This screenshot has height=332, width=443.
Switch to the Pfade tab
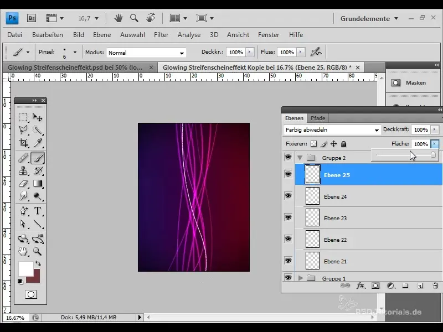click(x=318, y=118)
